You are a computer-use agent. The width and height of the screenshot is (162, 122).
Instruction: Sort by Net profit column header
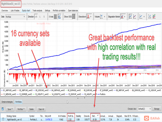51,116
